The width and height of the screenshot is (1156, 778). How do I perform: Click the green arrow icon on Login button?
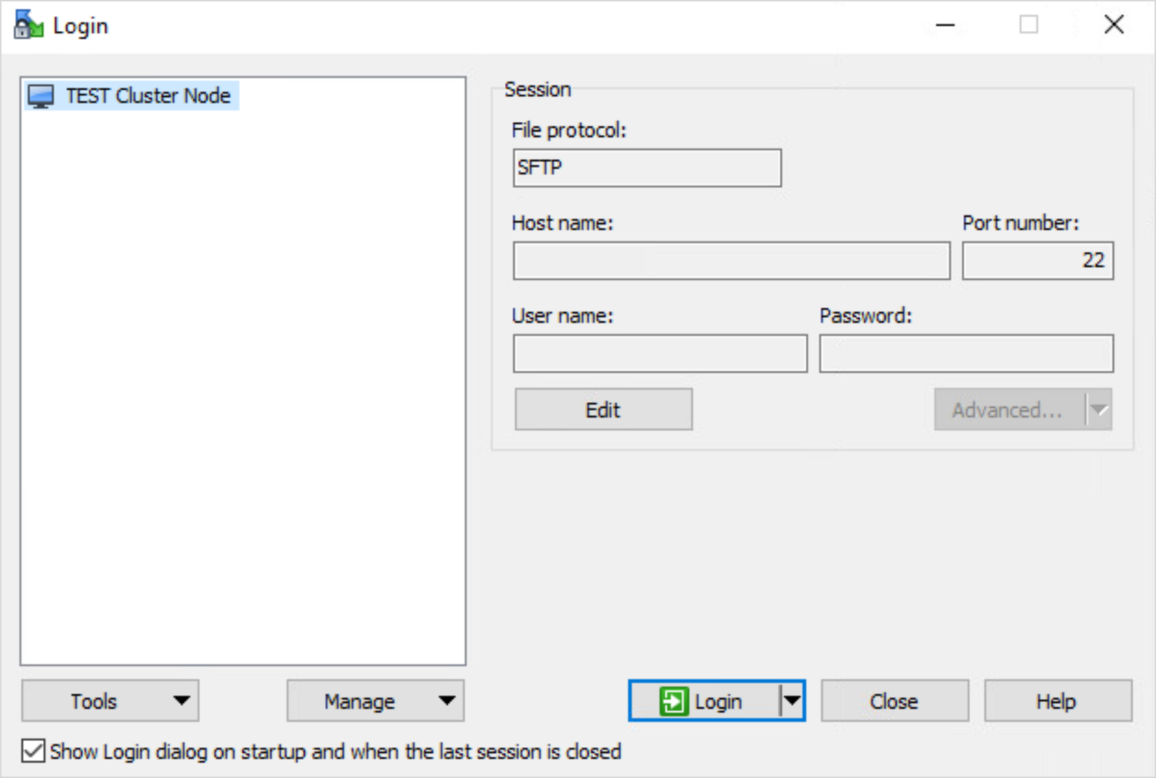click(673, 701)
